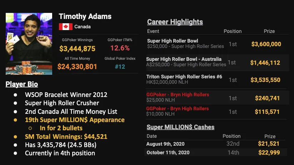Click the Super MILLION$ Cashes heading
Viewport: 294px width, 165px height.
[x=180, y=127]
